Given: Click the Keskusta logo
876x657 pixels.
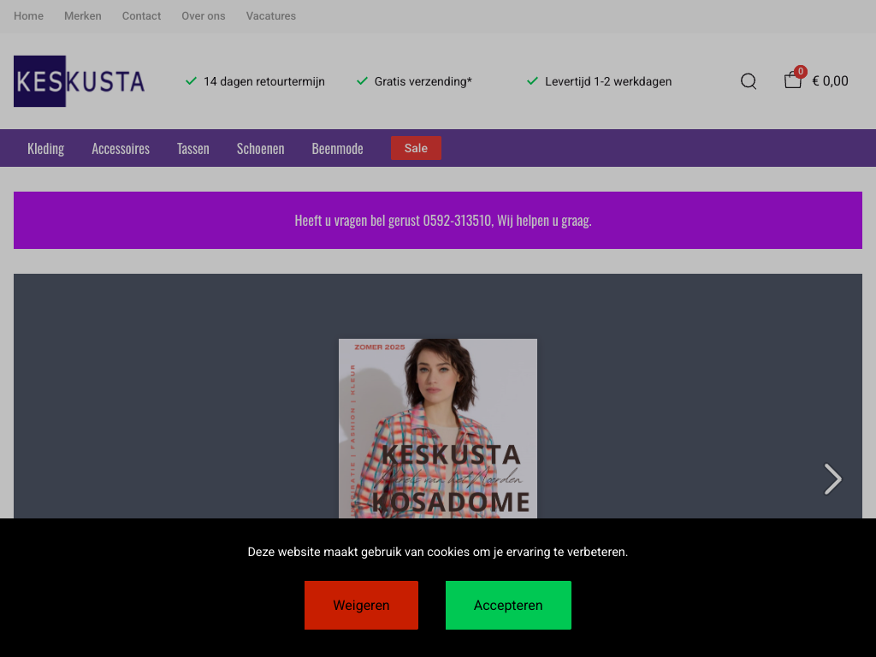Looking at the screenshot, I should (80, 81).
